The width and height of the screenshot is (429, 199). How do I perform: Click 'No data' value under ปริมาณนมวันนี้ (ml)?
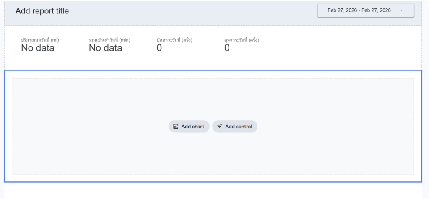point(38,48)
